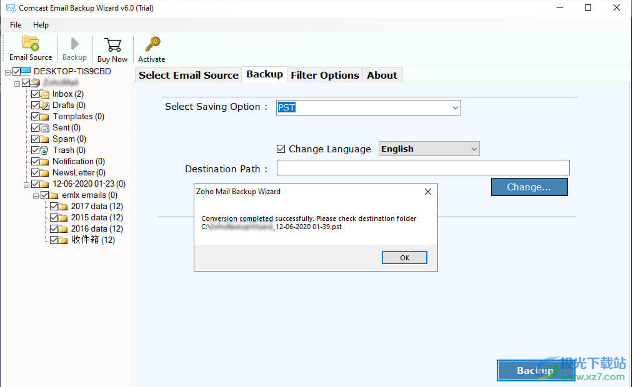
Task: Uncheck the Inbox (2) checkbox
Action: tap(35, 94)
